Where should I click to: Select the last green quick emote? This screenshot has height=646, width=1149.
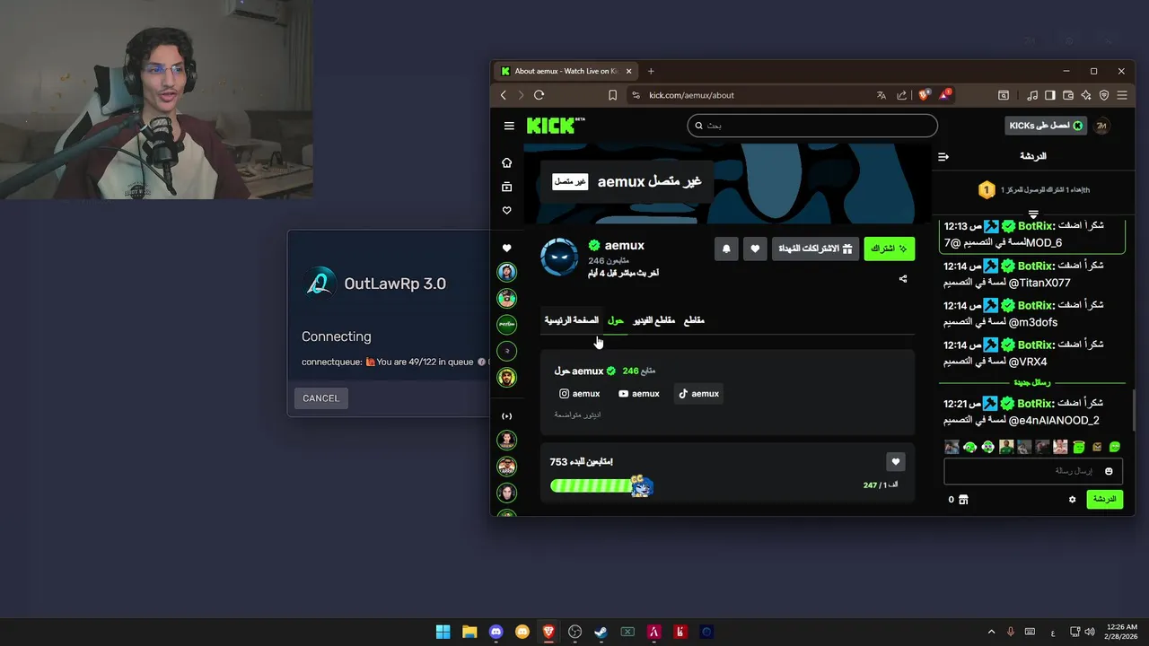(x=1115, y=447)
